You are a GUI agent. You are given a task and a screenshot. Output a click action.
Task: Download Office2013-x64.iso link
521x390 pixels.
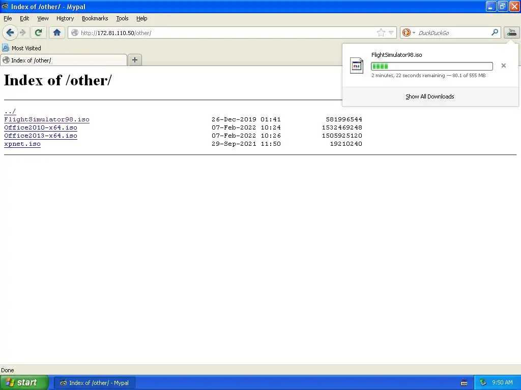(41, 136)
